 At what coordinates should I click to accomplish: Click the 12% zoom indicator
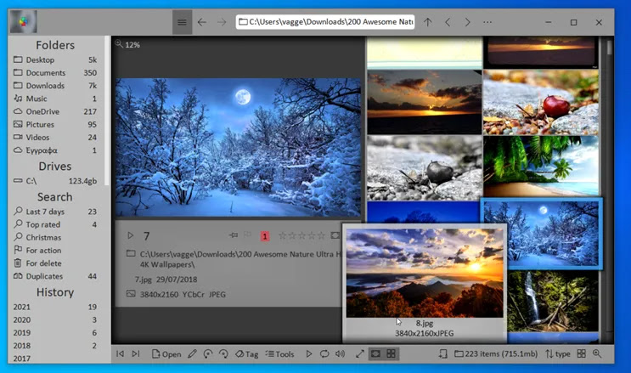(x=127, y=44)
